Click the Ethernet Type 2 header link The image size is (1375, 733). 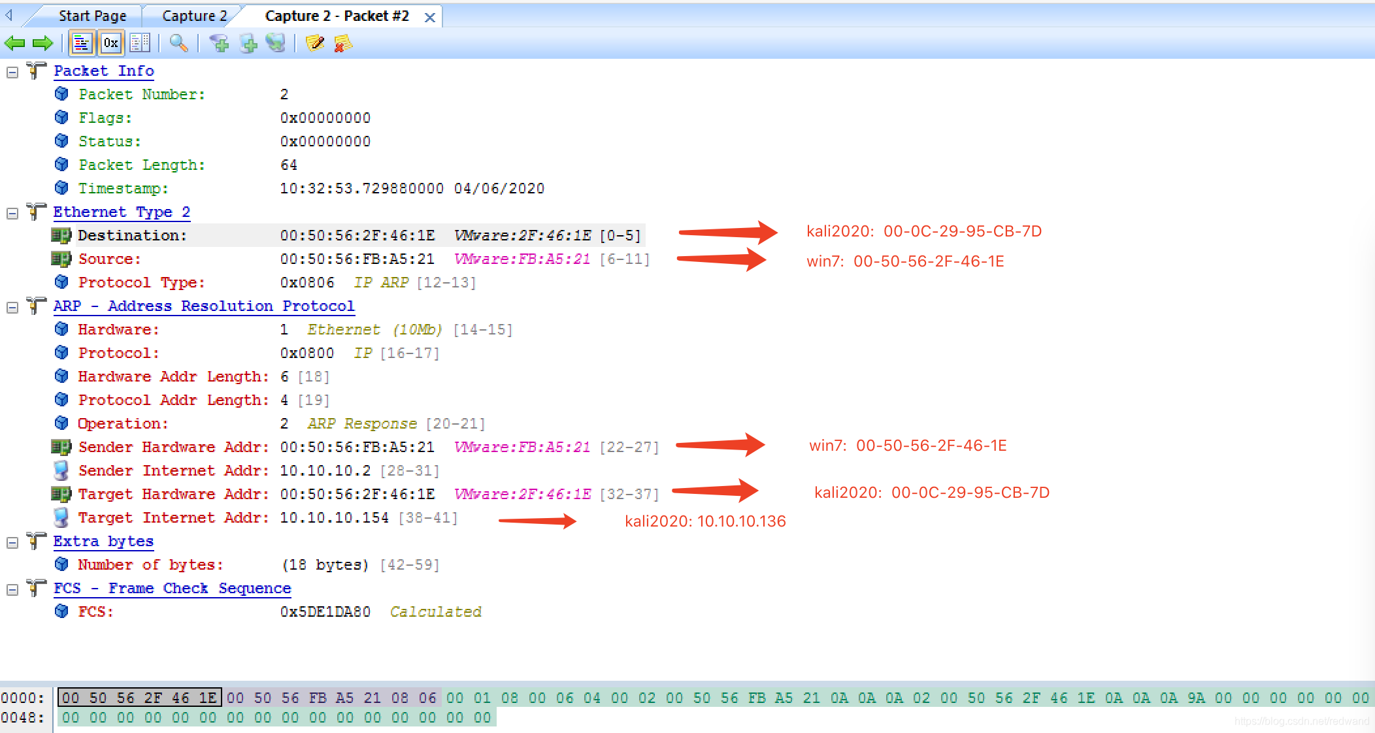tap(122, 212)
